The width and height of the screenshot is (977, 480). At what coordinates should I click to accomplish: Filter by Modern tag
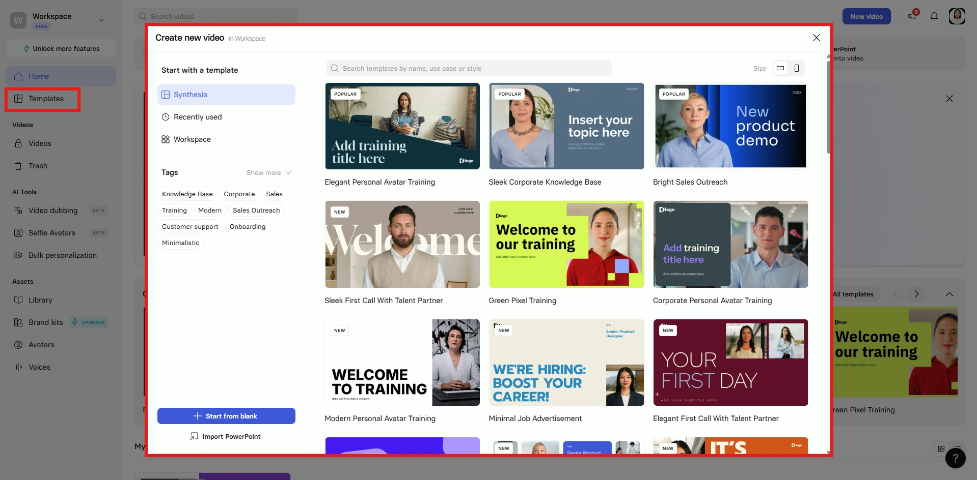tap(210, 211)
